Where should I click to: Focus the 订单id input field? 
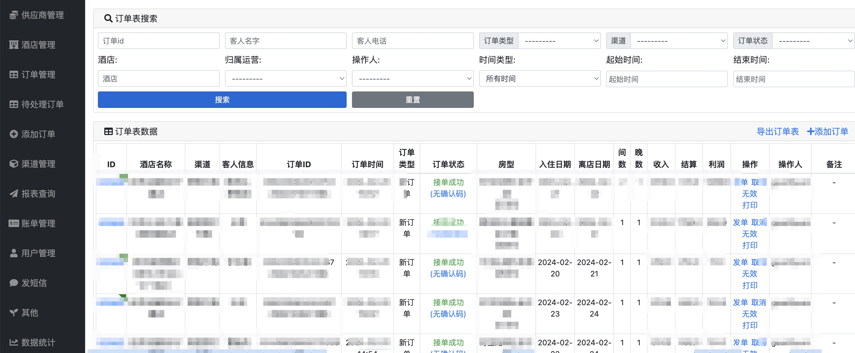tap(159, 41)
